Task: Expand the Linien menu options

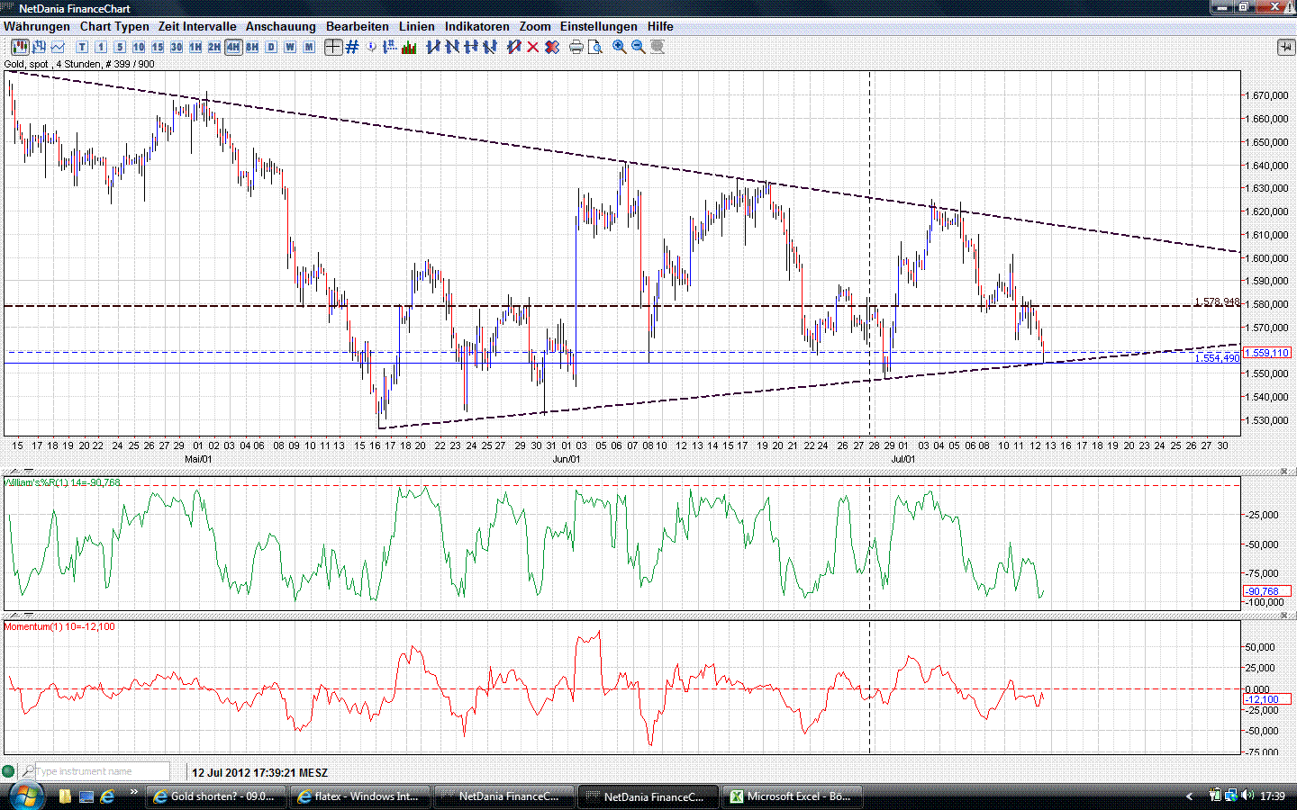Action: click(x=416, y=26)
